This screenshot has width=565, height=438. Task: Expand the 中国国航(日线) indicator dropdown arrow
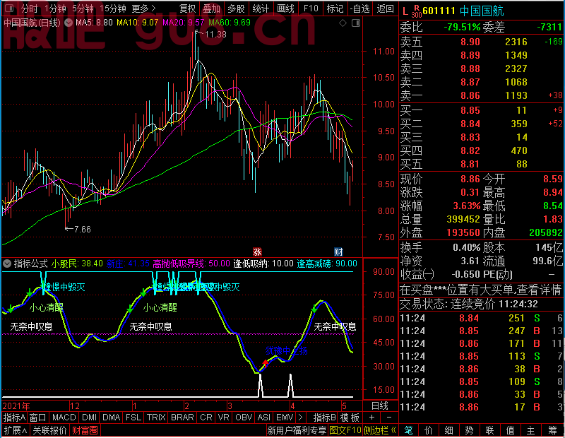tap(68, 23)
